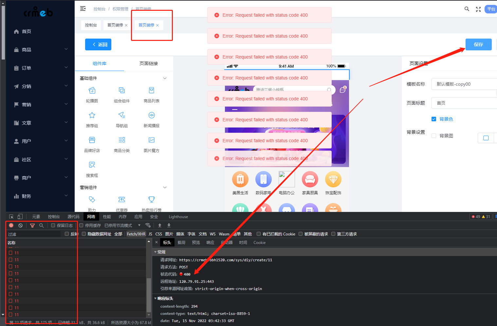Add the 商品分类 component
Screen dimensions: 497x326
coord(122,144)
